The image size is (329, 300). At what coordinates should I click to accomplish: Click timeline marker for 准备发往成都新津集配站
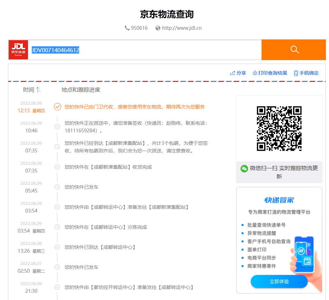[x=57, y=207]
